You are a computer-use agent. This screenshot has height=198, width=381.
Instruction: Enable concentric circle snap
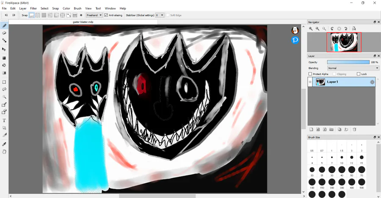click(x=63, y=15)
